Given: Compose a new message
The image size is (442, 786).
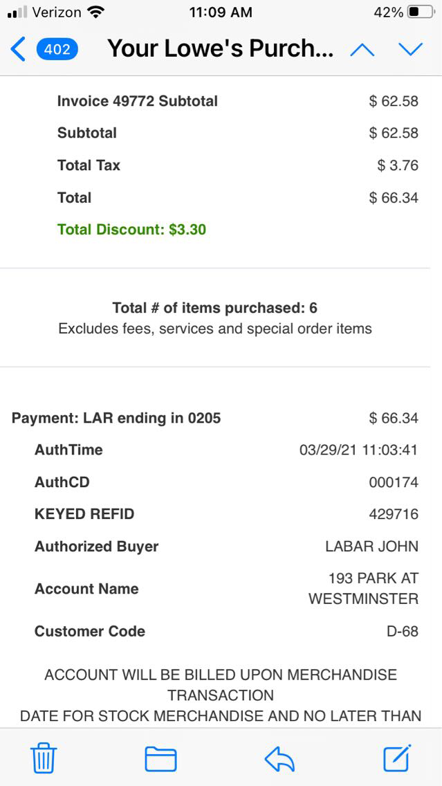Looking at the screenshot, I should 398,758.
